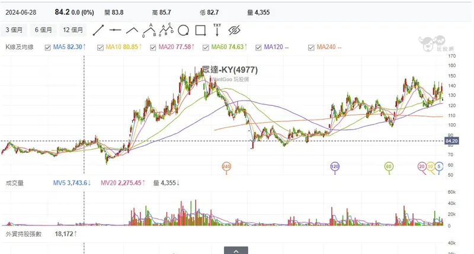Select the circle drawing tool
Image resolution: width=474 pixels, height=254 pixels.
pos(183,30)
